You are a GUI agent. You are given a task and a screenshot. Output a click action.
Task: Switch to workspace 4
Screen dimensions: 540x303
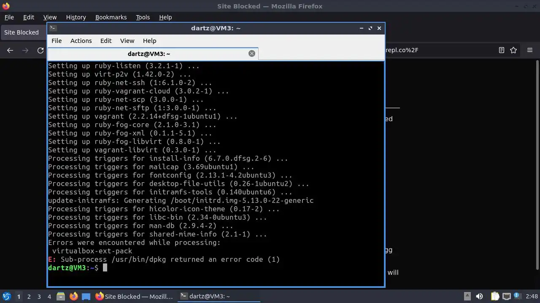point(49,297)
